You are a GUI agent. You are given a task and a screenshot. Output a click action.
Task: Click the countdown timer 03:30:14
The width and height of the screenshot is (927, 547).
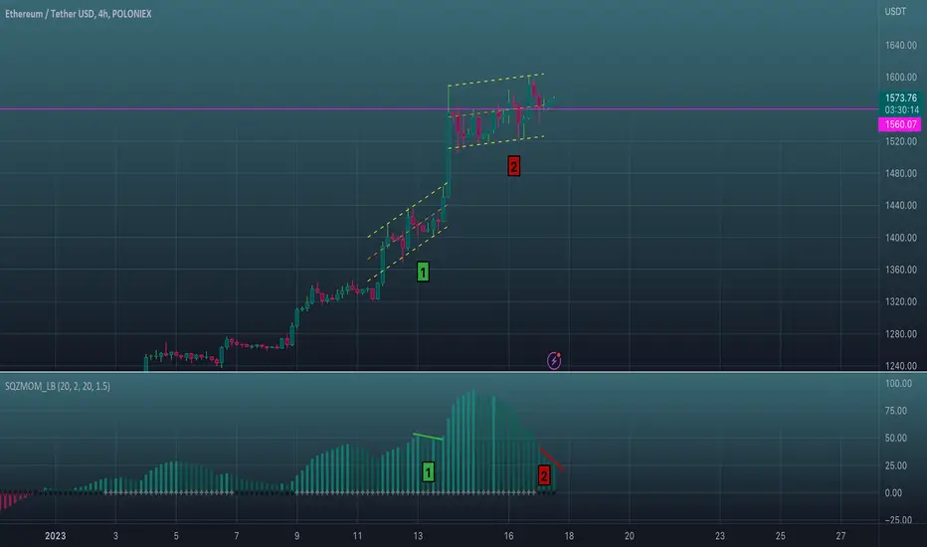901,110
